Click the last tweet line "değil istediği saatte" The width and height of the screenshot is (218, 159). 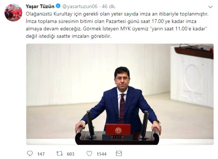(x=68, y=36)
